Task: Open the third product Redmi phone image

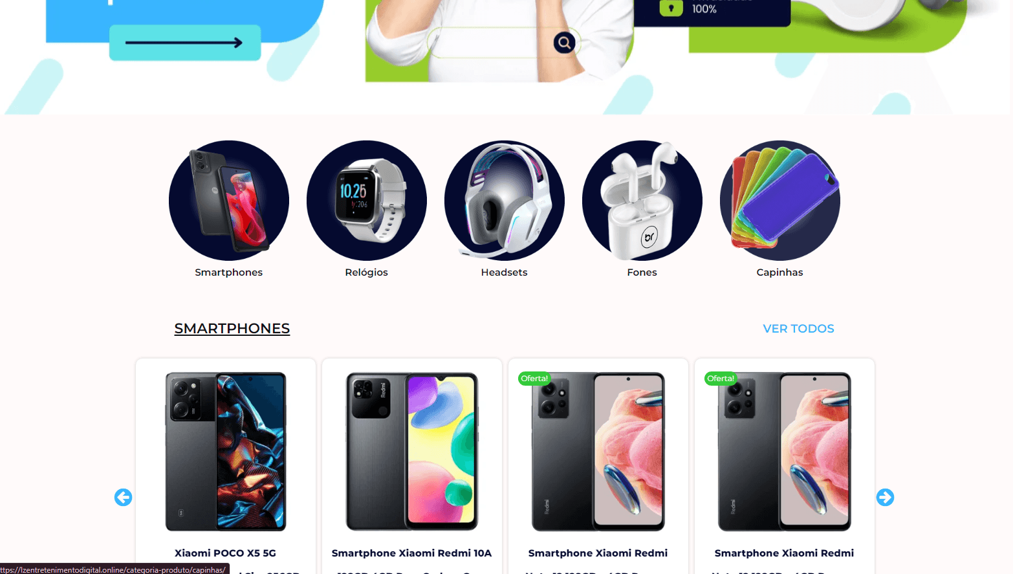Action: coord(598,452)
